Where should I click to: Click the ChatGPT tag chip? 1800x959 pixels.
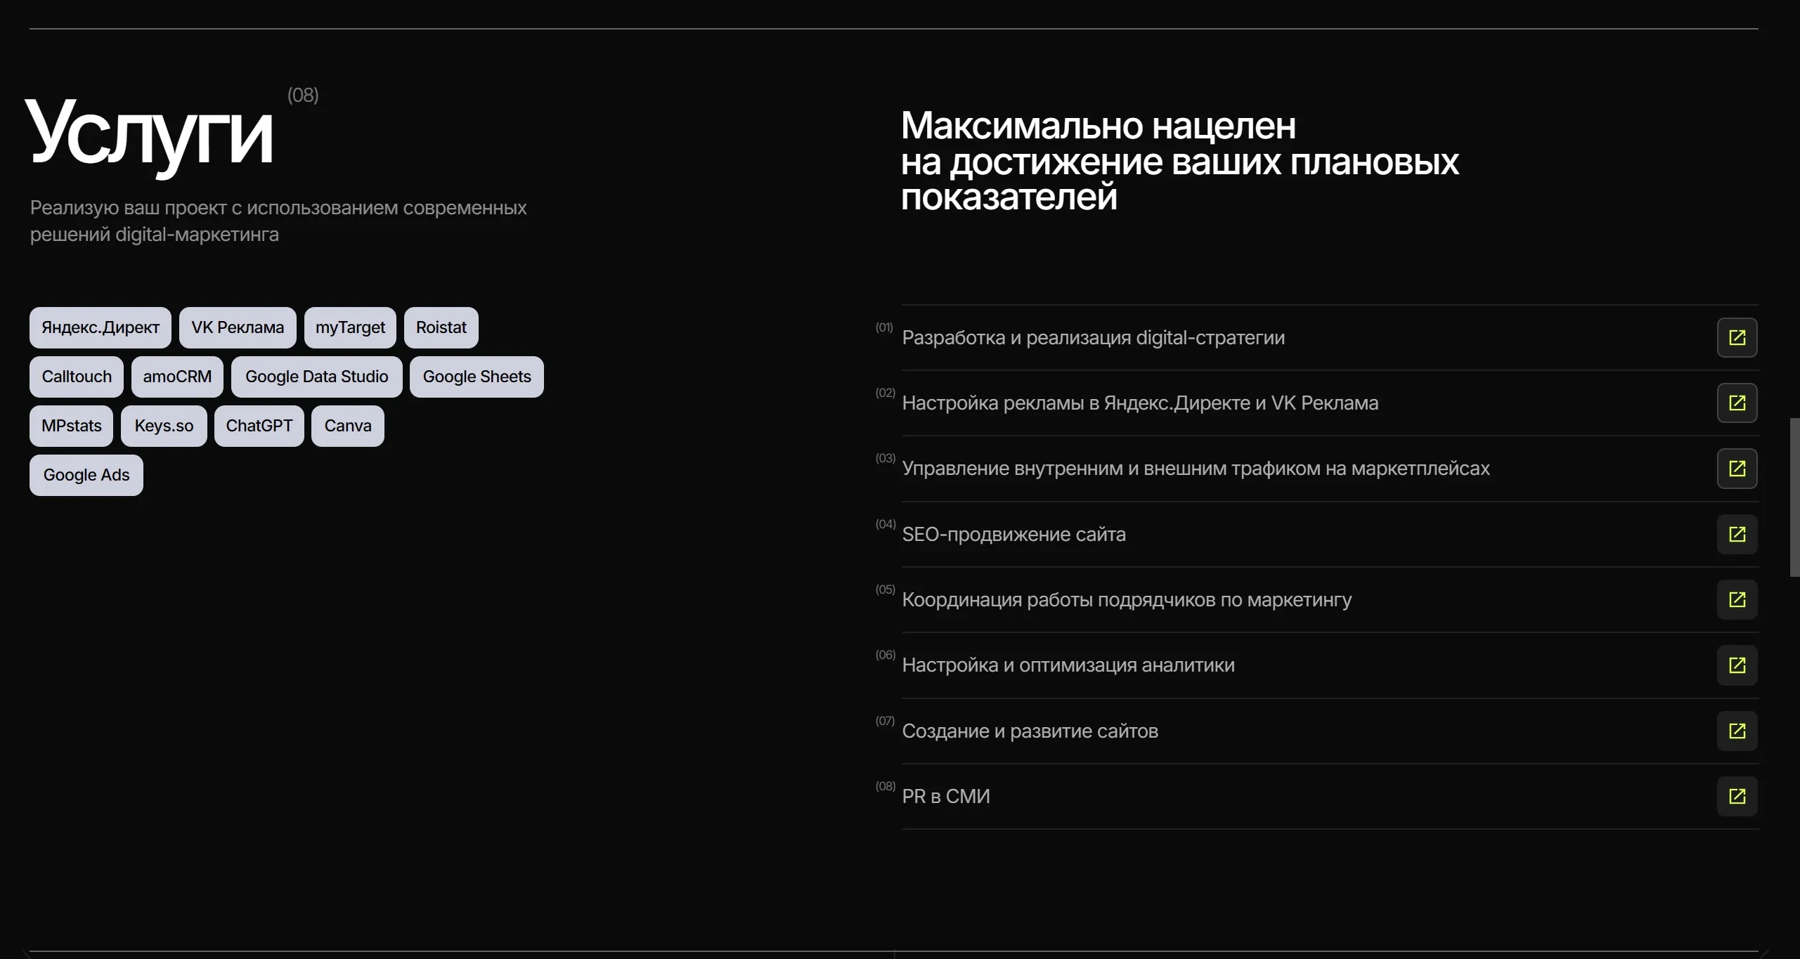[x=259, y=426]
